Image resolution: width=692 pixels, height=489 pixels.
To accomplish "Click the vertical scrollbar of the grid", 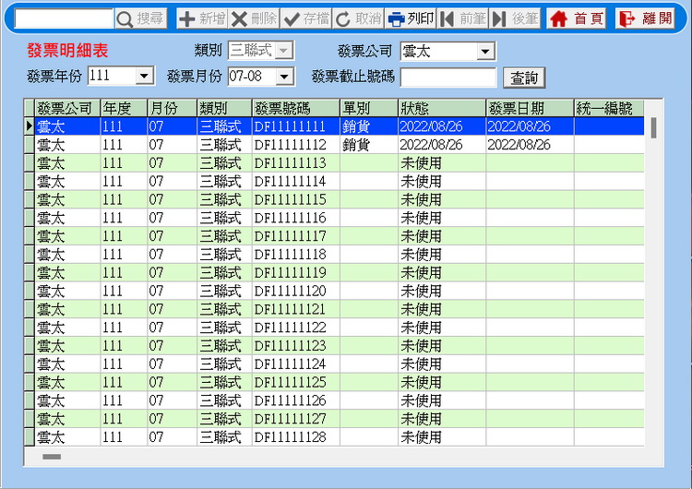I will pyautogui.click(x=653, y=277).
